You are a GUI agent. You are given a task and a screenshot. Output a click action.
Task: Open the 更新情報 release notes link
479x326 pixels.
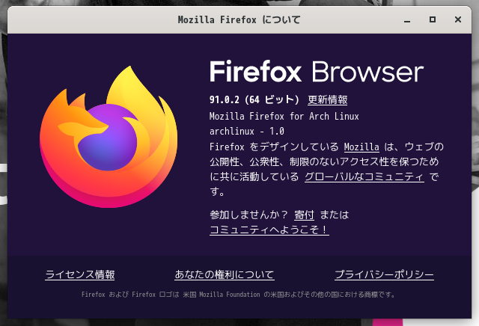(328, 99)
